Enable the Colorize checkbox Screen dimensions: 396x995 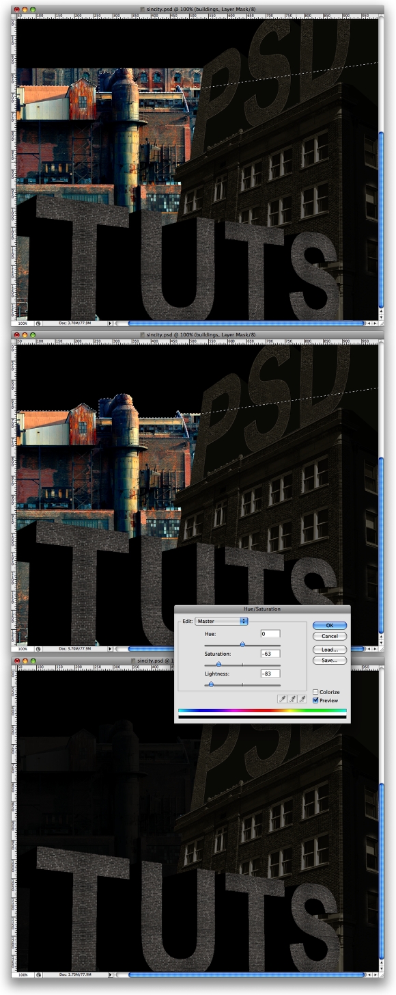coord(315,692)
